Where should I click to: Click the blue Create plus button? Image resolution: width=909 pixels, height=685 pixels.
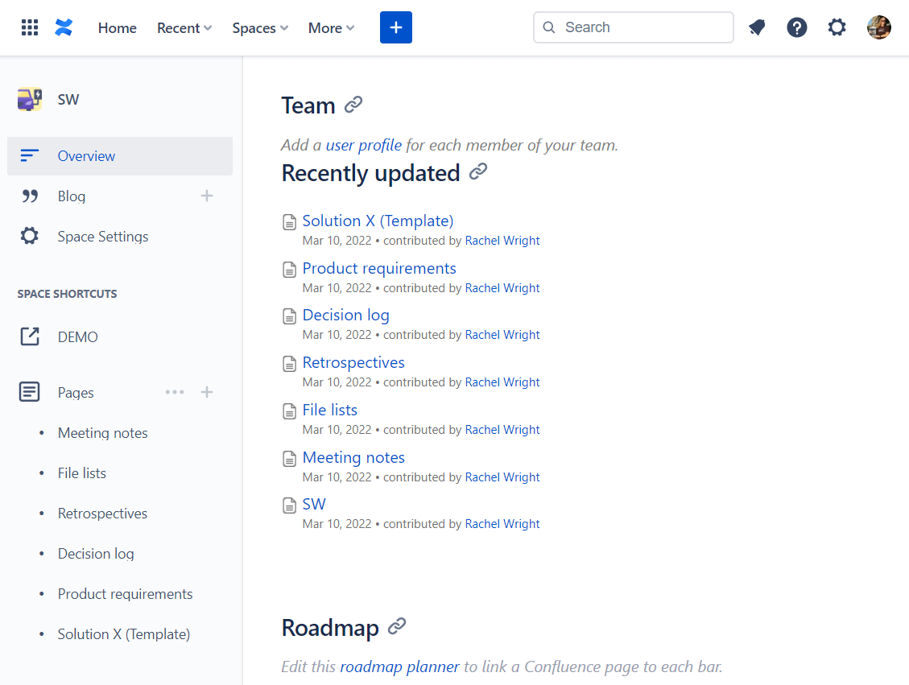coord(396,27)
